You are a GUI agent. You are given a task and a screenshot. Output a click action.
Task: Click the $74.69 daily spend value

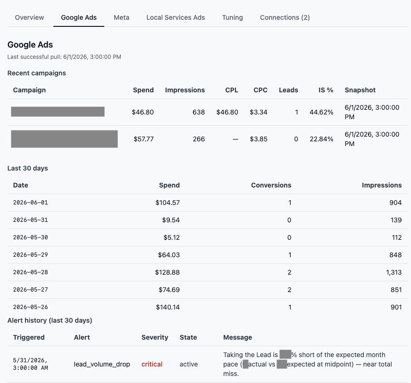(169, 290)
